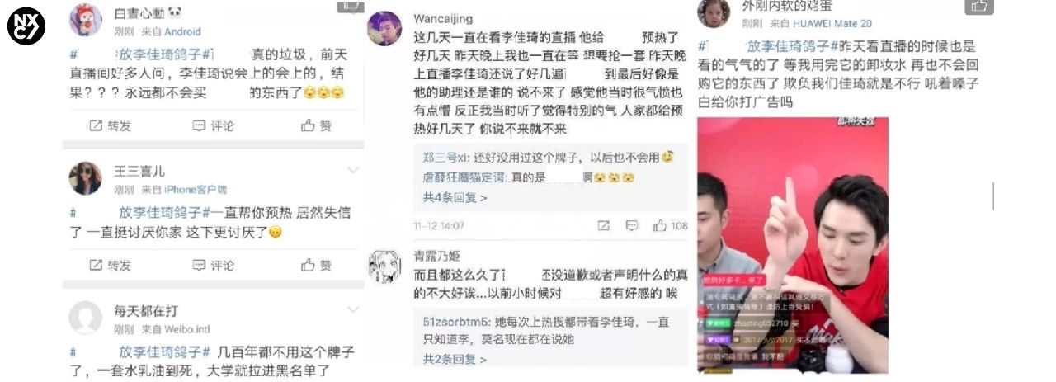Open the 放李佳琦鸽子 hashtag in 王三喜儿's post
The height and width of the screenshot is (382, 1056).
tap(162, 213)
